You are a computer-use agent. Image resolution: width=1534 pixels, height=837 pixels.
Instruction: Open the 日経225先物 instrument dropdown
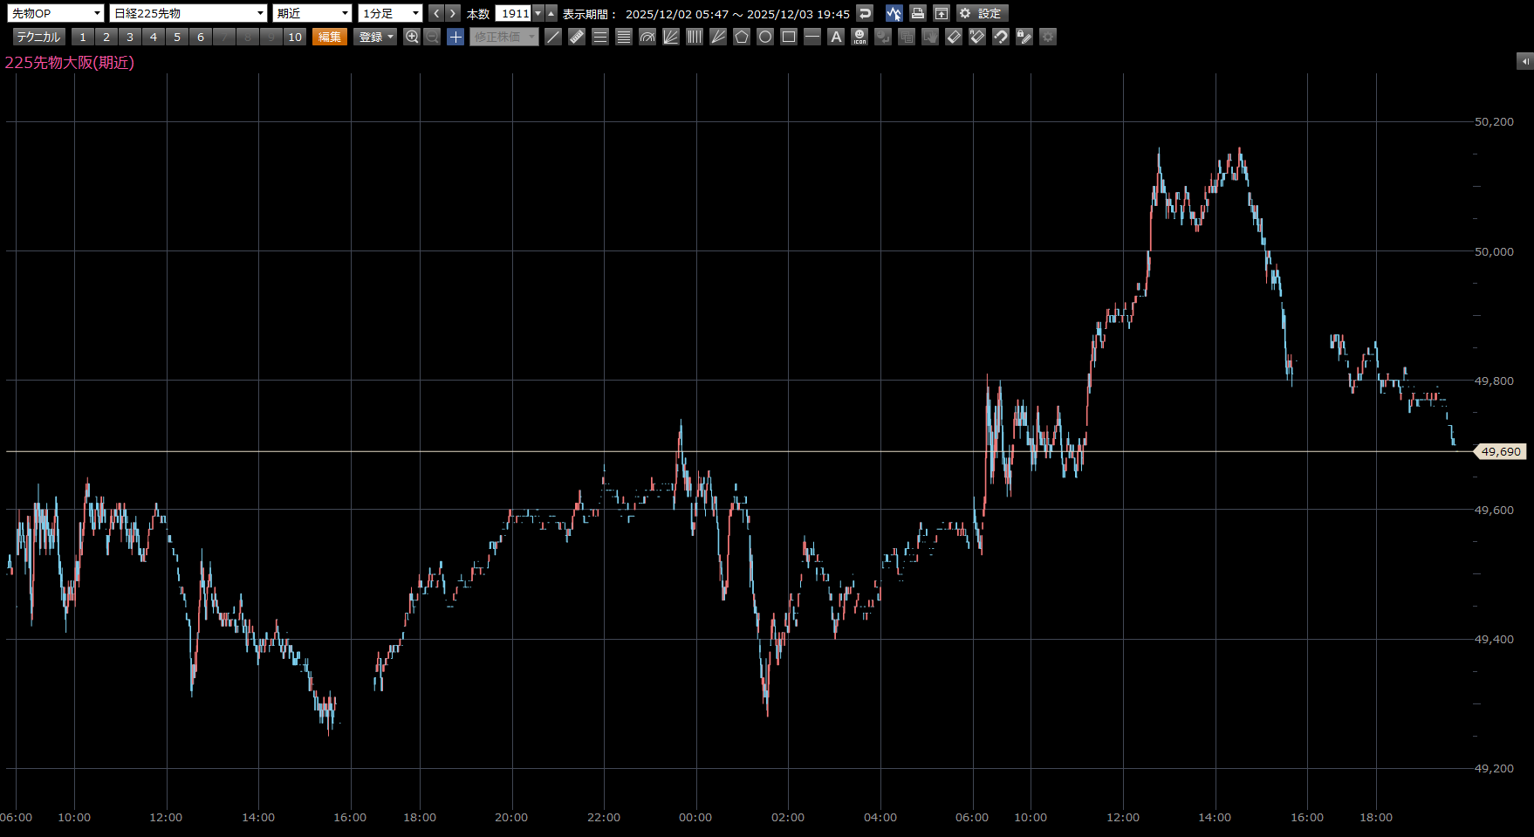point(188,13)
